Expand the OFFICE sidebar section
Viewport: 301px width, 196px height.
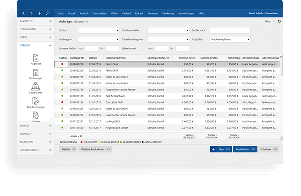36,37
